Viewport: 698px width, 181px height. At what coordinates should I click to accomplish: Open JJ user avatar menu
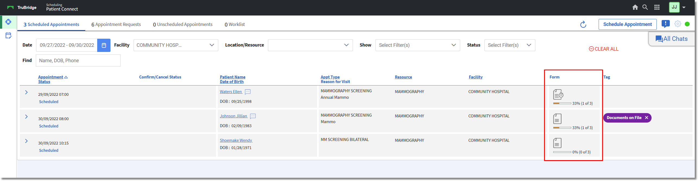pyautogui.click(x=674, y=7)
